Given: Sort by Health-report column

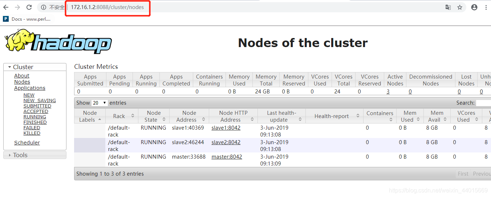Looking at the screenshot, I should tap(334, 116).
